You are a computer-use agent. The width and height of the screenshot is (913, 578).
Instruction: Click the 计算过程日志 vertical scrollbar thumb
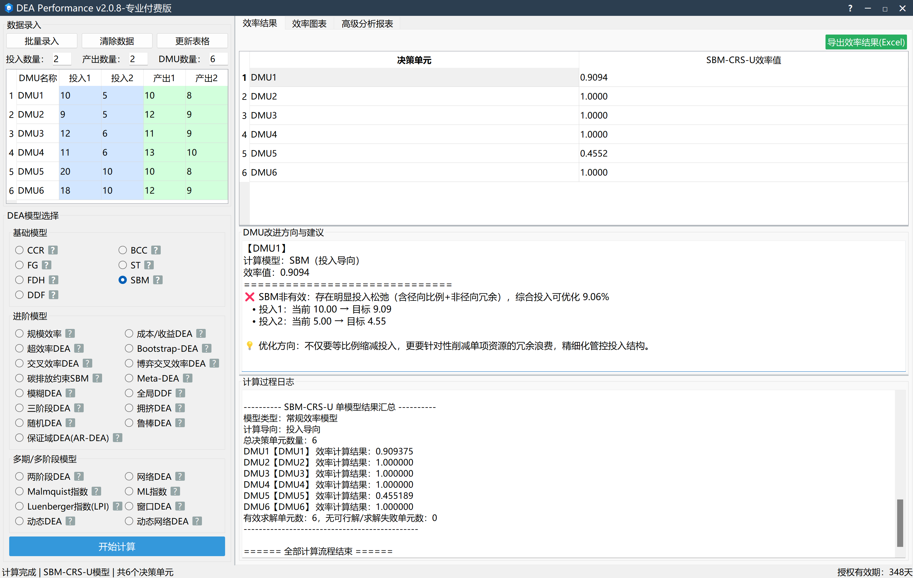point(900,523)
